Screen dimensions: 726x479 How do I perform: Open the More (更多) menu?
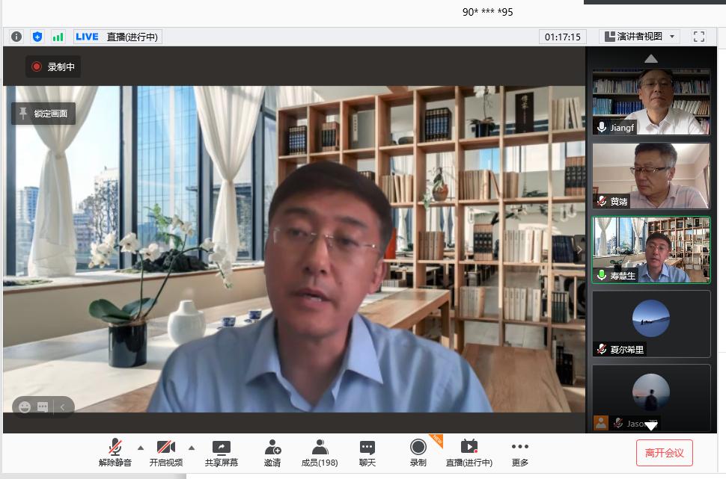520,453
